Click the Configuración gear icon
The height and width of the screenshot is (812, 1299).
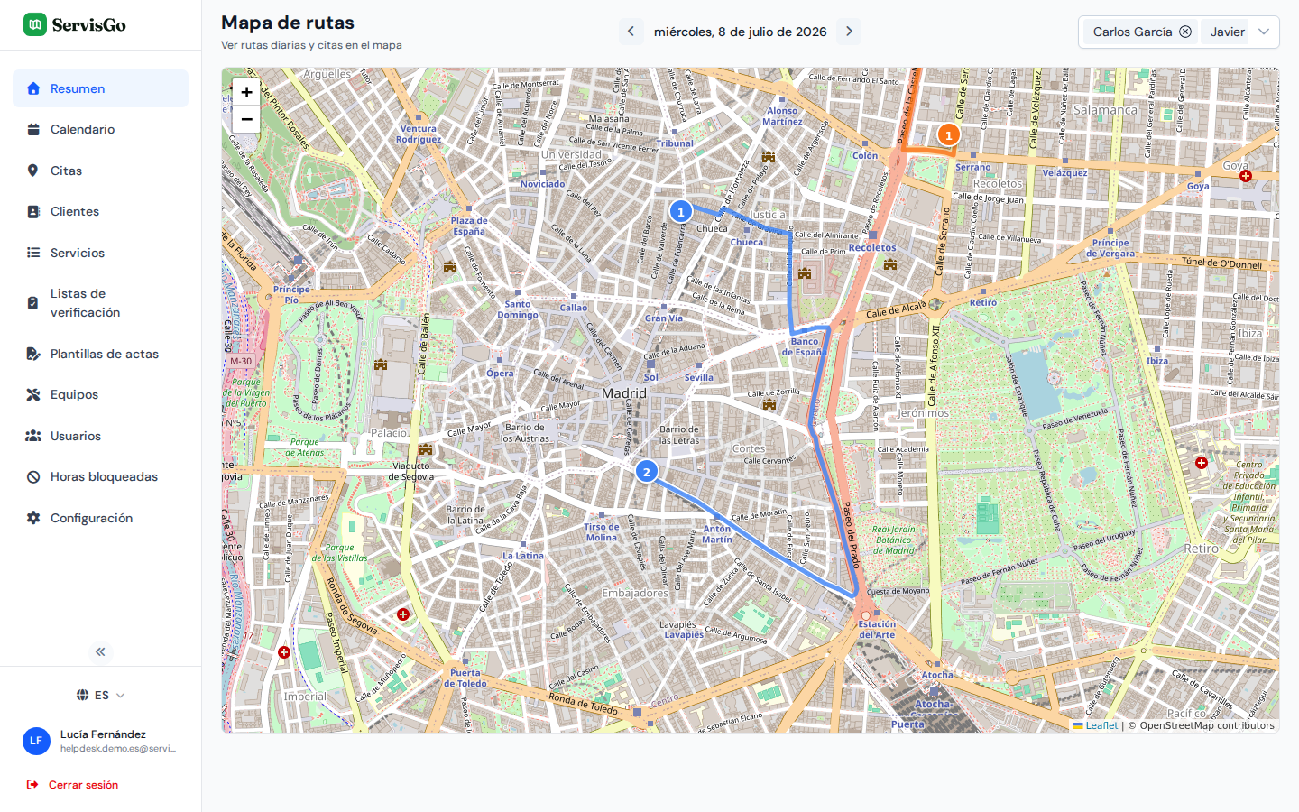point(33,518)
